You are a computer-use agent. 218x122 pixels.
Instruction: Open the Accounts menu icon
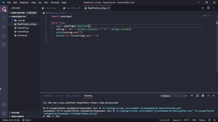tap(4, 105)
